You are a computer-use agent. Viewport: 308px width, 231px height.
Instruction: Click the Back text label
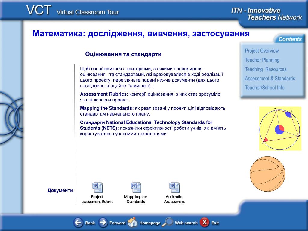click(x=90, y=223)
